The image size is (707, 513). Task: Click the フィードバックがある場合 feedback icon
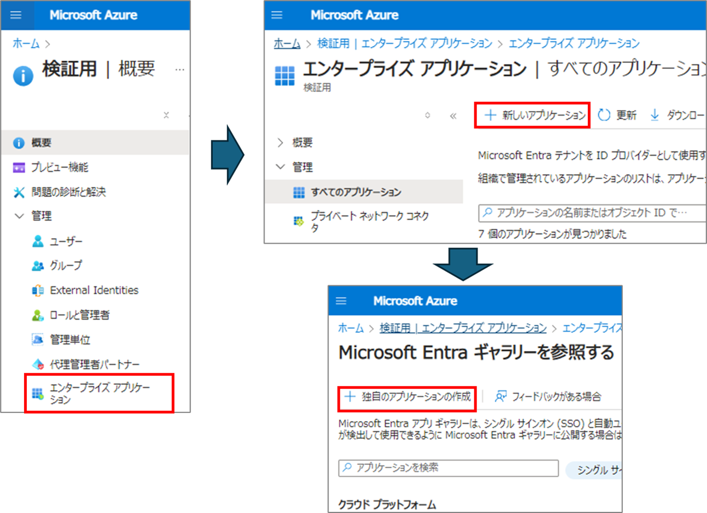(x=500, y=397)
